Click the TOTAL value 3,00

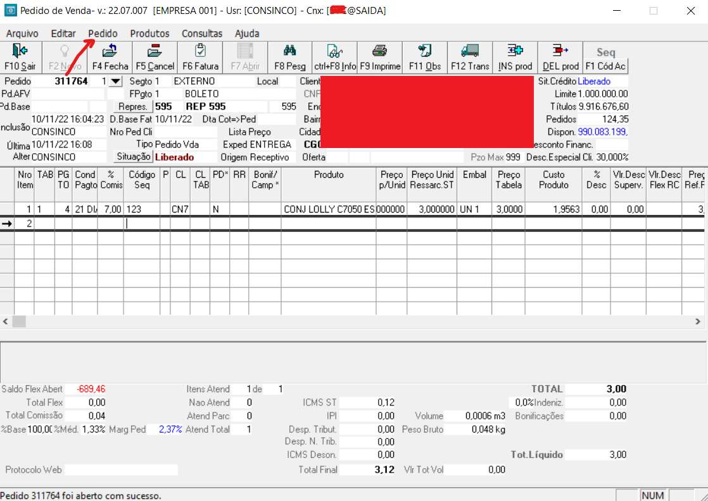tap(616, 388)
